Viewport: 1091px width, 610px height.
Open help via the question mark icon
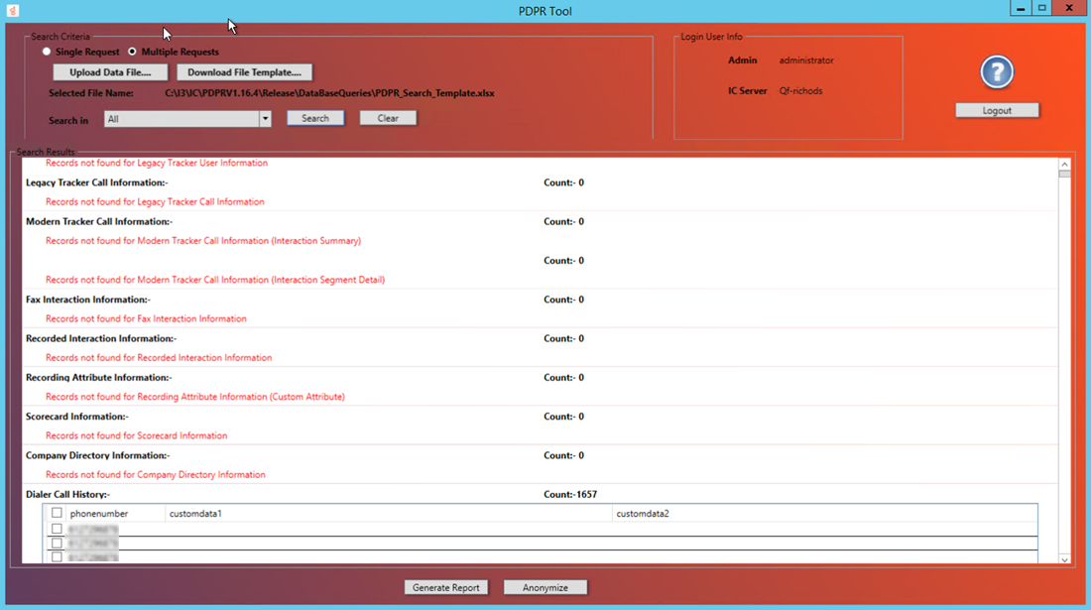pyautogui.click(x=997, y=72)
